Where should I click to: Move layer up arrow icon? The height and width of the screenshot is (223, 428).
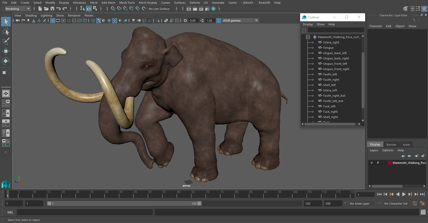coord(403,156)
